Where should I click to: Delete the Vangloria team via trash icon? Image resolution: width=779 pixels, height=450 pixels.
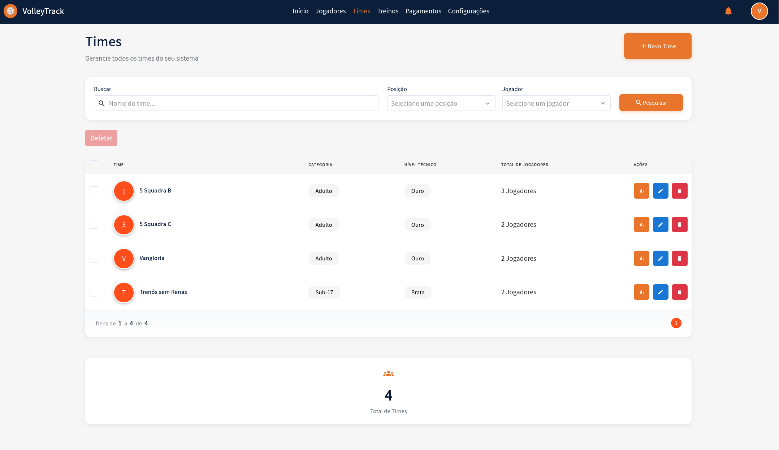pyautogui.click(x=679, y=258)
